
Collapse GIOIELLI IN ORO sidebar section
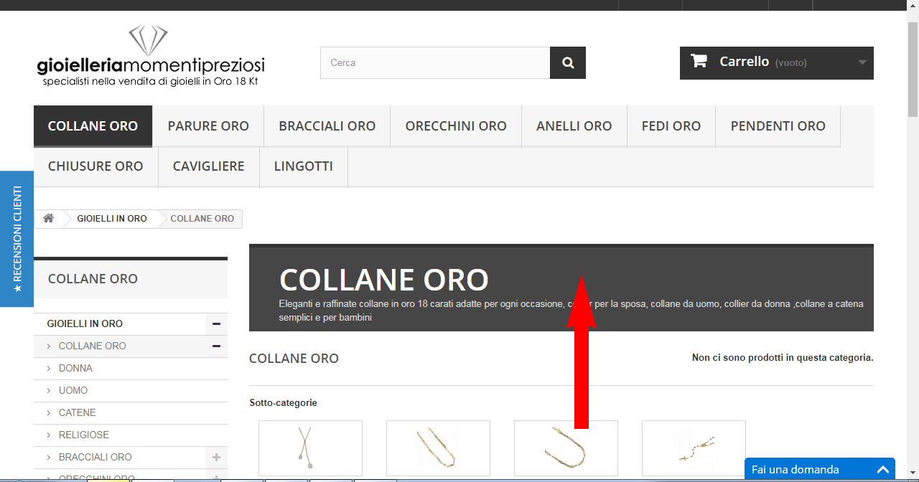(x=216, y=324)
